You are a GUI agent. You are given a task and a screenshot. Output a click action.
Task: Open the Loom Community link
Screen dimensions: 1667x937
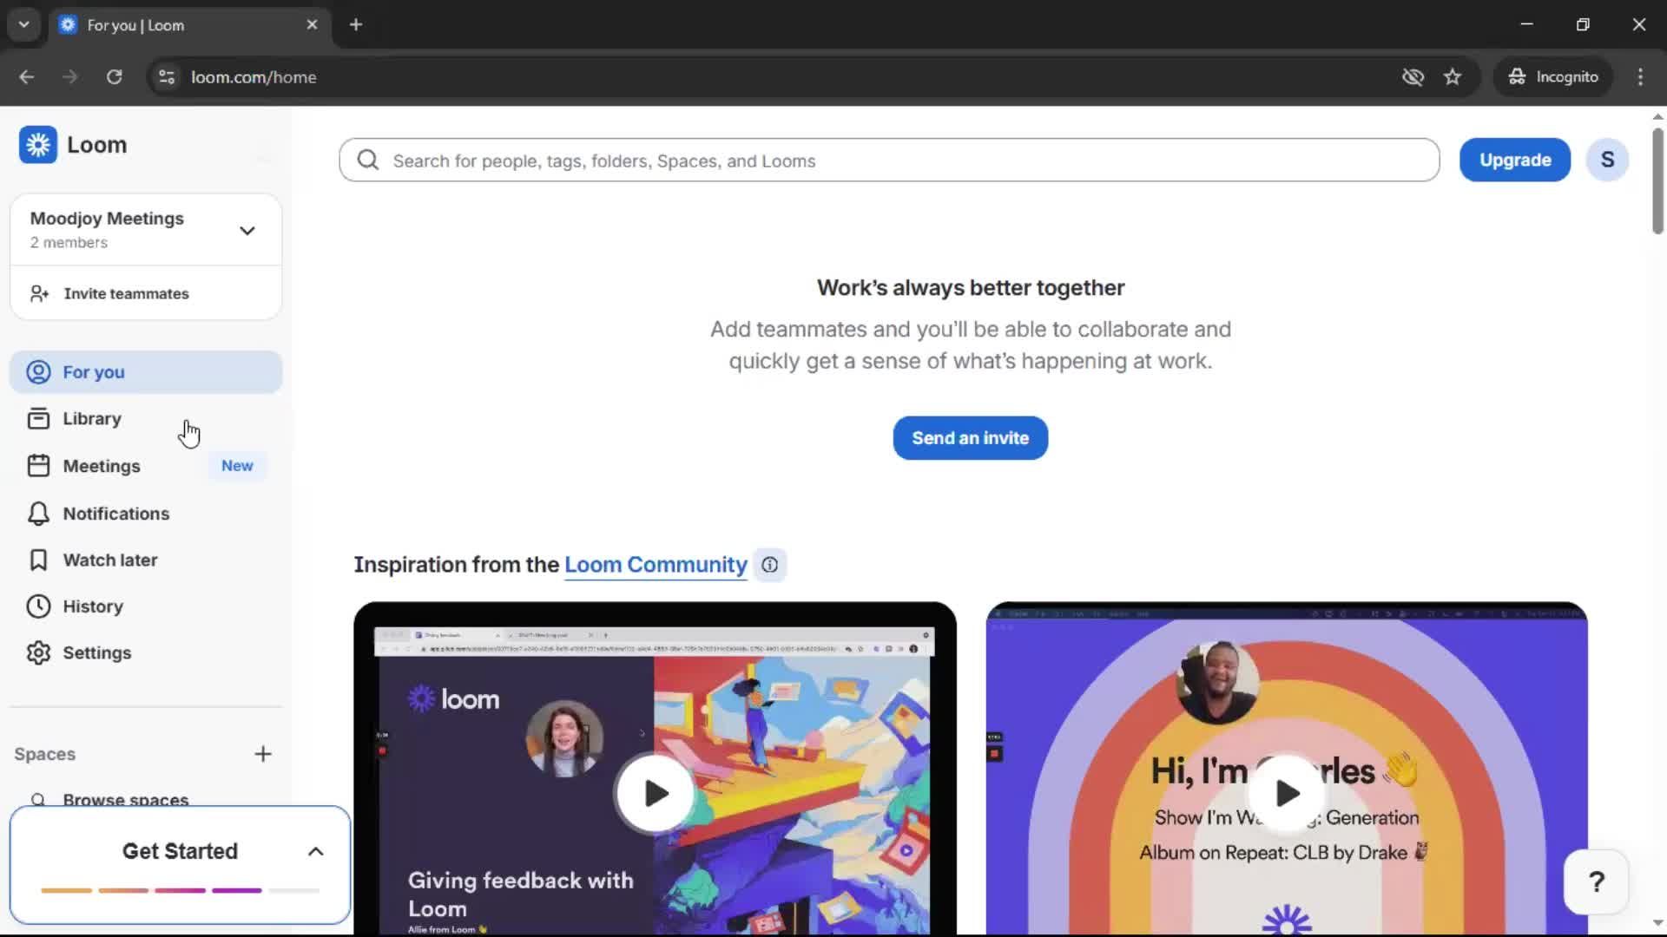pos(656,564)
